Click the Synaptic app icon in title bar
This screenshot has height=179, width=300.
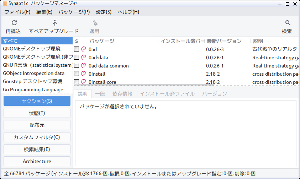[x=4, y=4]
